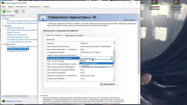187x105 pixels.
Task: Collapse the Дисплей tree node
Action: [x=3, y=26]
